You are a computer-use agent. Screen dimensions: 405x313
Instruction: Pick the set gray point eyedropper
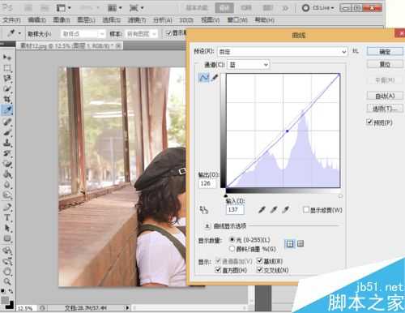click(x=274, y=210)
